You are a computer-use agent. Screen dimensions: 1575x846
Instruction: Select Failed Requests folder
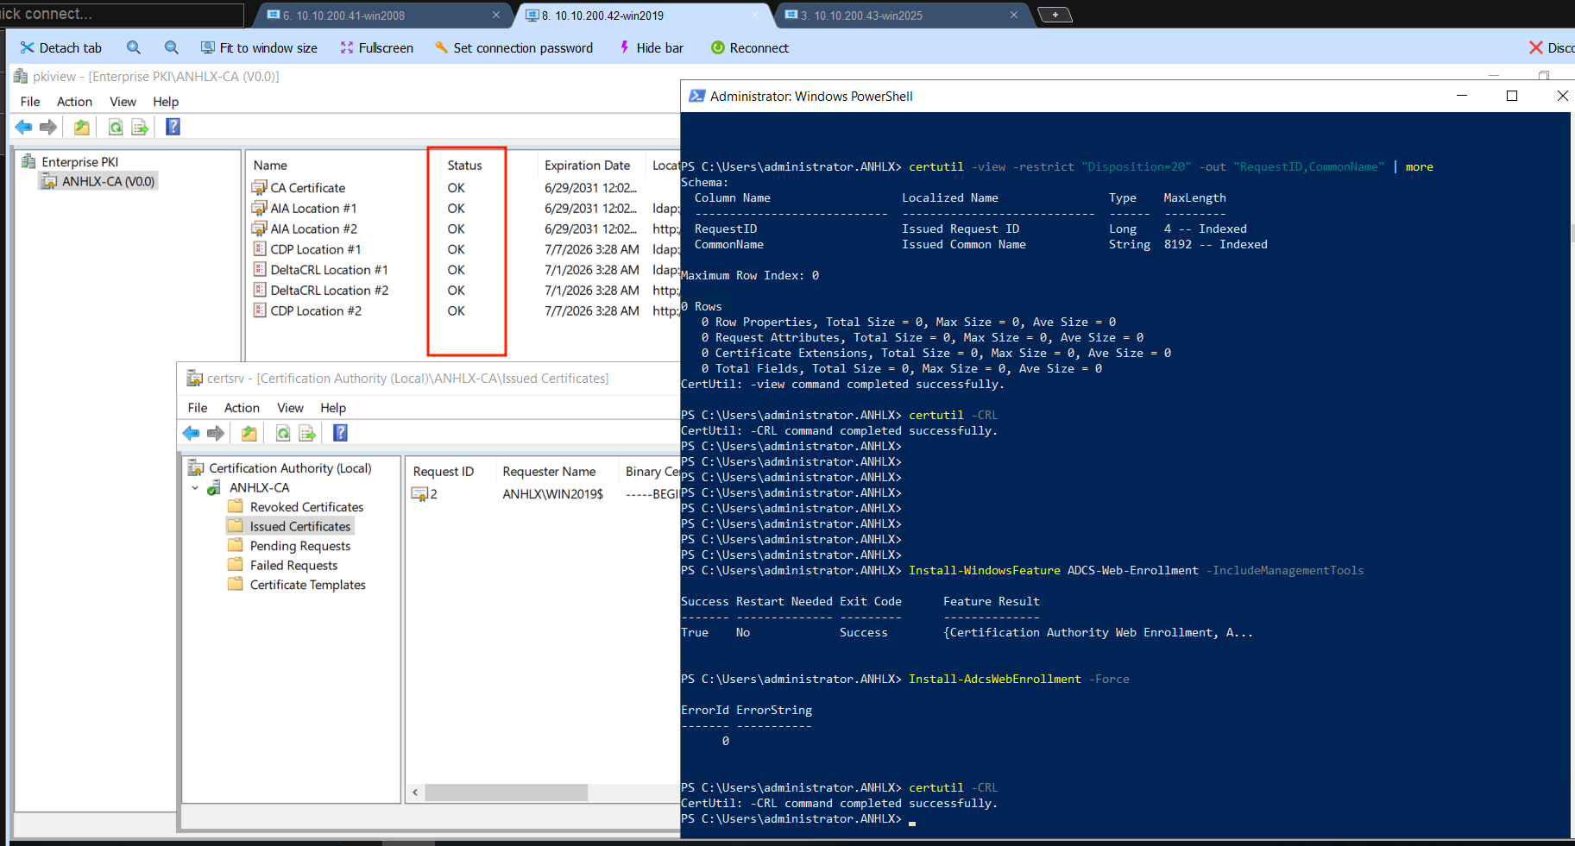point(293,565)
